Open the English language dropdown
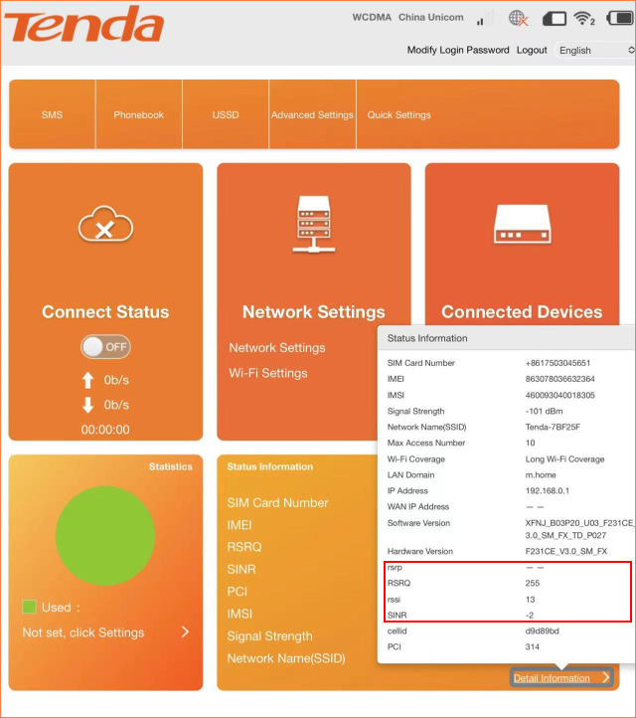 pyautogui.click(x=594, y=50)
